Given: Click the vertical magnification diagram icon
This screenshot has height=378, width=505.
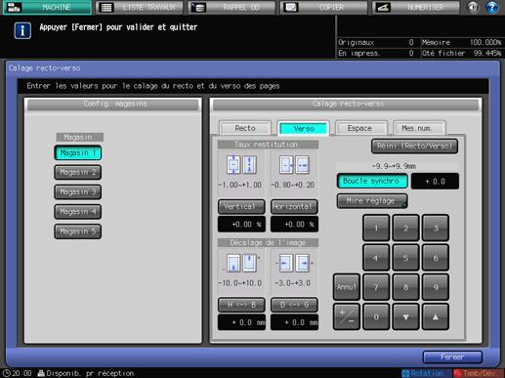Looking at the screenshot, I should click(x=241, y=165).
